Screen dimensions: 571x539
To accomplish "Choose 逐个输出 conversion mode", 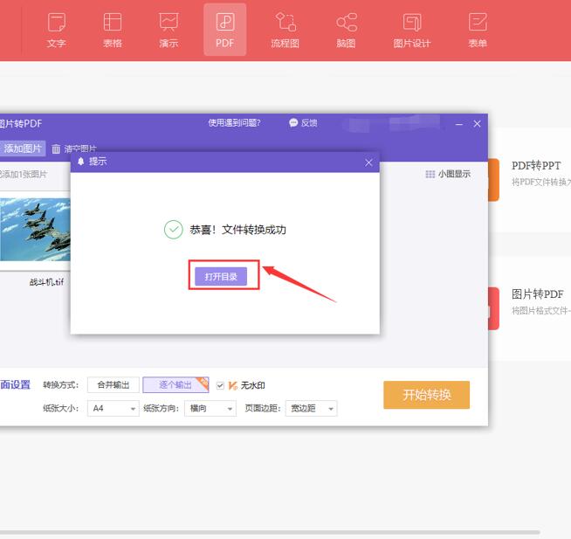I will pos(175,385).
